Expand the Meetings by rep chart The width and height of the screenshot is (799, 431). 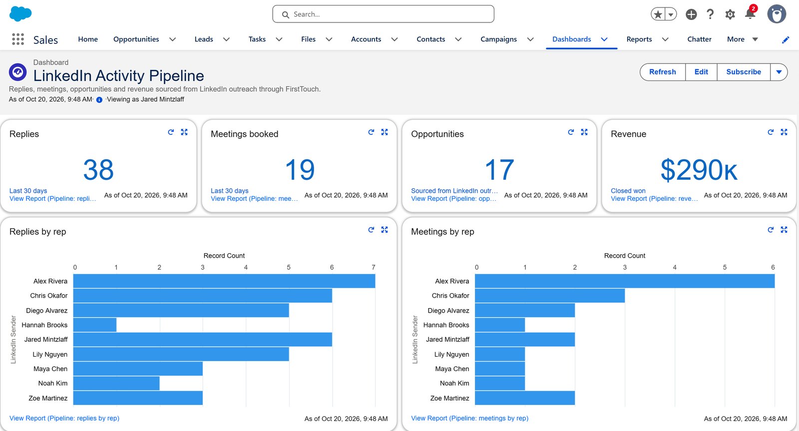[x=784, y=230]
